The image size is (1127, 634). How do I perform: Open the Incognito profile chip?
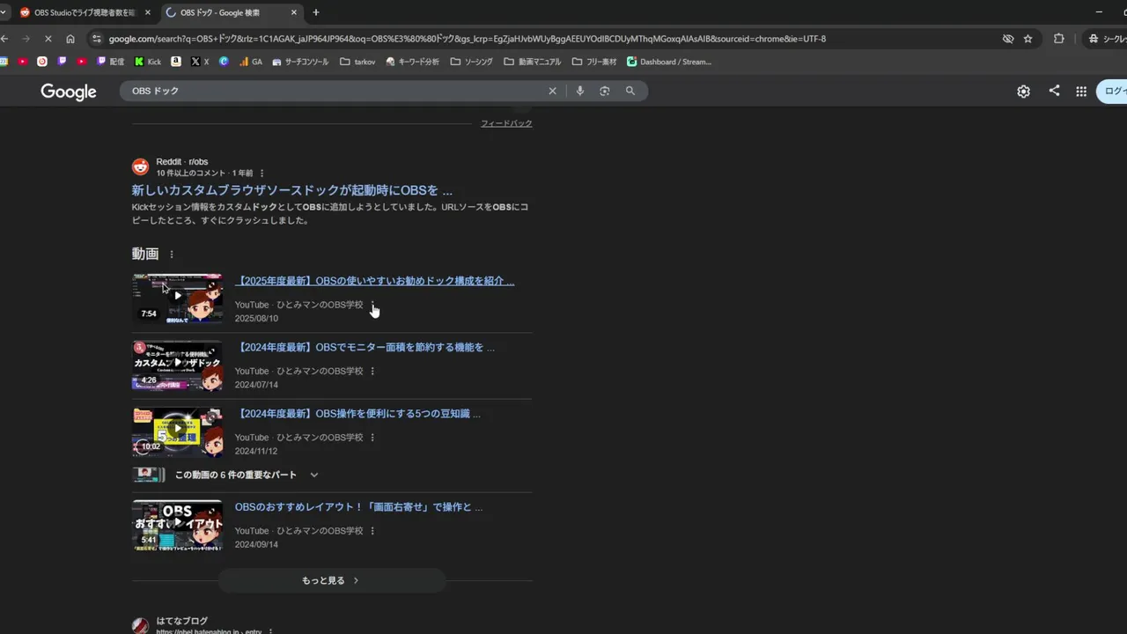[1107, 39]
